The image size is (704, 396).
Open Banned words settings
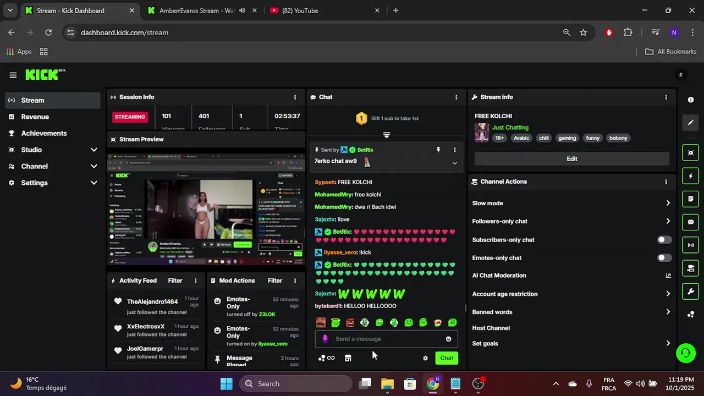pos(572,312)
